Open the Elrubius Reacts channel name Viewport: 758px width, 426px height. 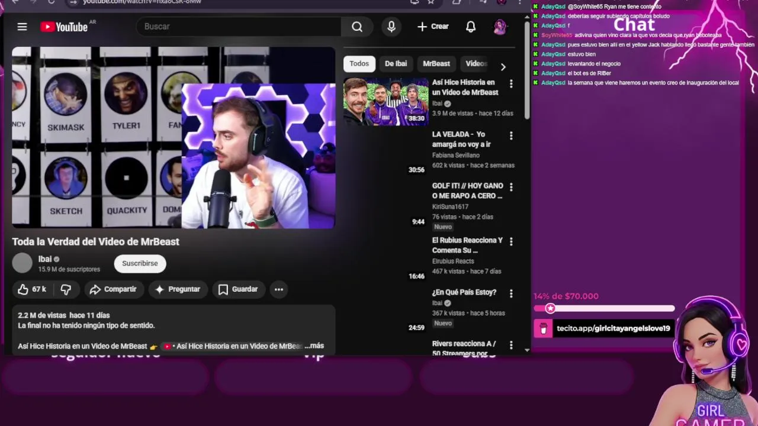(453, 261)
